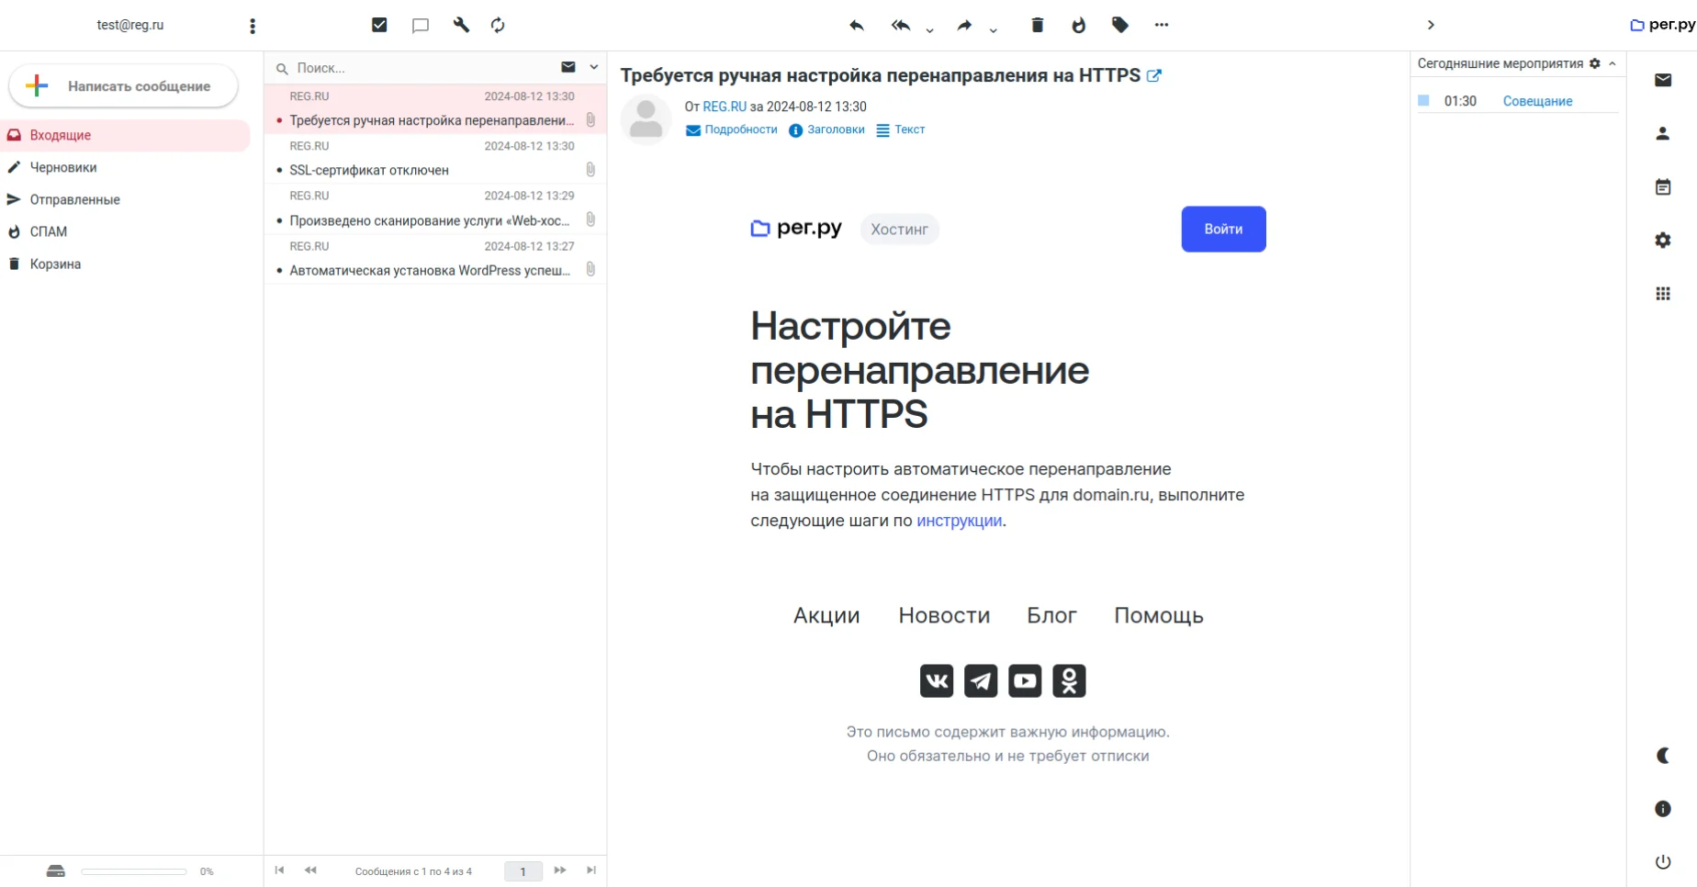
Task: Expand the search options dropdown arrow
Action: [x=594, y=67]
